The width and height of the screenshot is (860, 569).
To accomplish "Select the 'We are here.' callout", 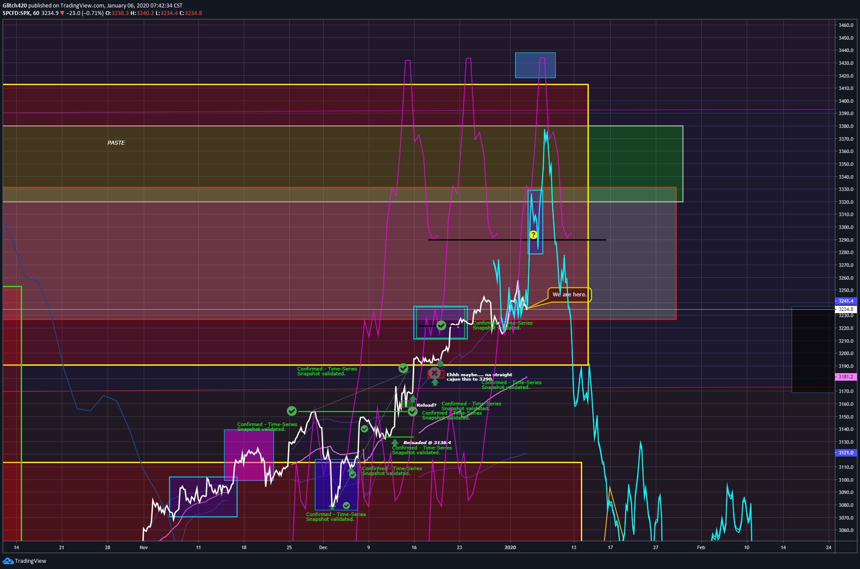I will pos(569,295).
